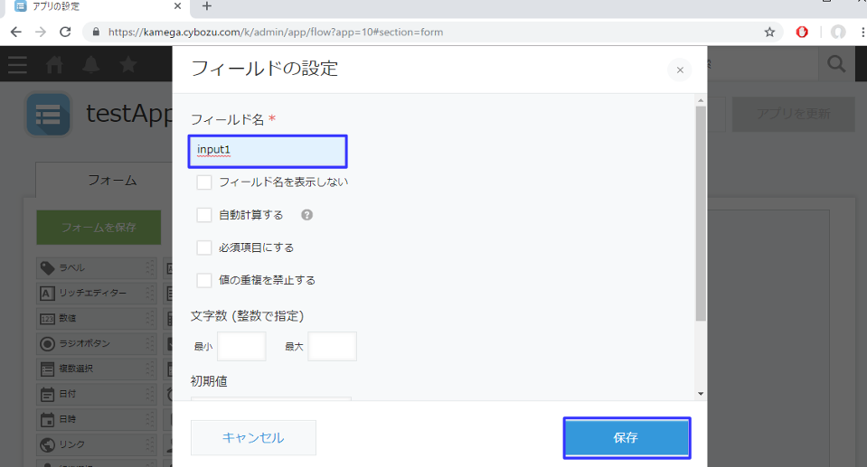867x467 pixels.
Task: Select the 複数選択 field icon
Action: click(x=48, y=369)
